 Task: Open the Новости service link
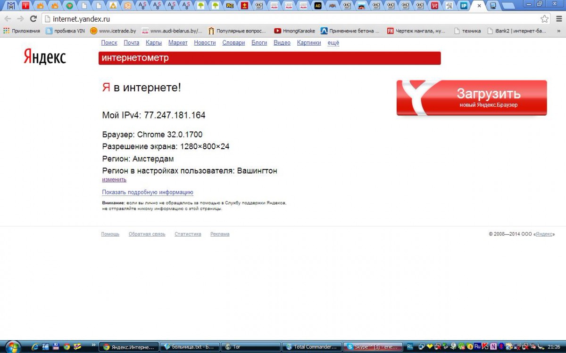[205, 42]
